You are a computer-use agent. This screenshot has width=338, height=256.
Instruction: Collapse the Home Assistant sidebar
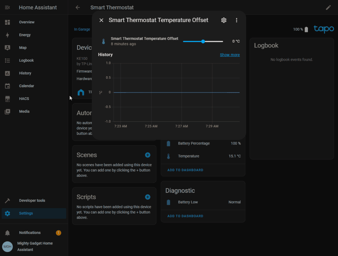[x=8, y=7]
